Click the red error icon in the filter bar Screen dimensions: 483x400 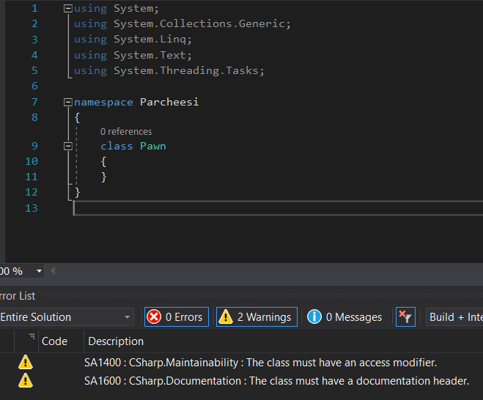pos(154,317)
